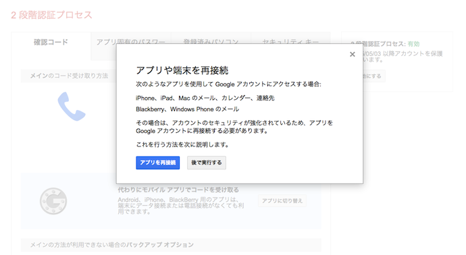This screenshot has width=466, height=255.
Task: Click the バックアップ オプション section header
Action: point(171,245)
